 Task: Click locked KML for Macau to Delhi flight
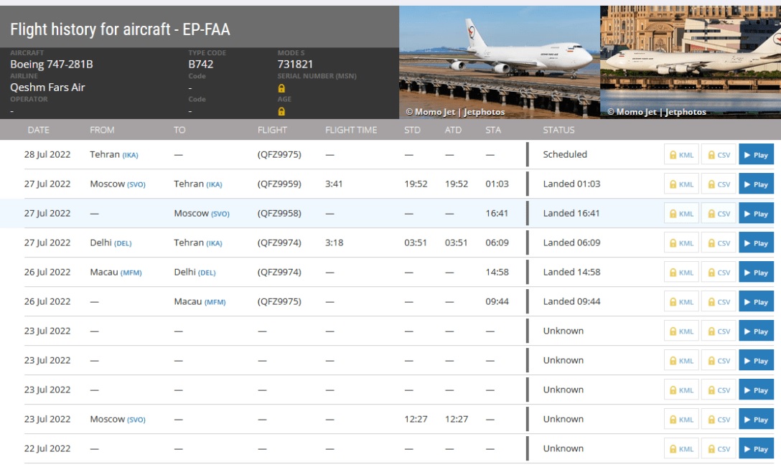[x=681, y=273]
